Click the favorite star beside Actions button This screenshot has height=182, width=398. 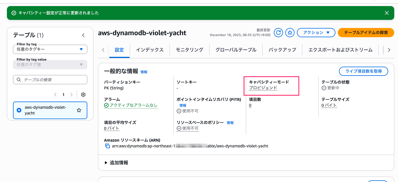point(290,33)
